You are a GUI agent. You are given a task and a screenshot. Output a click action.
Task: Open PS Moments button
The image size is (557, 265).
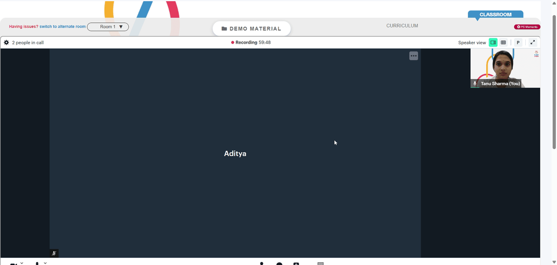pyautogui.click(x=527, y=27)
